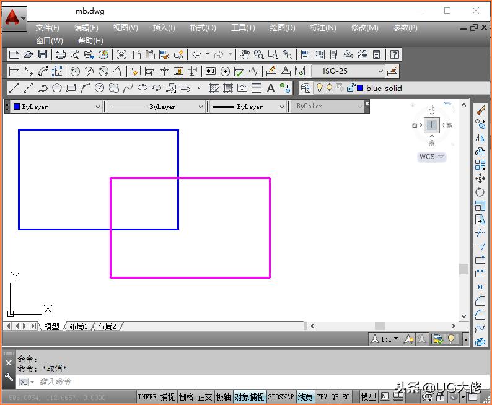Click the Plot printer icon
This screenshot has width=492, height=405.
tap(61, 54)
